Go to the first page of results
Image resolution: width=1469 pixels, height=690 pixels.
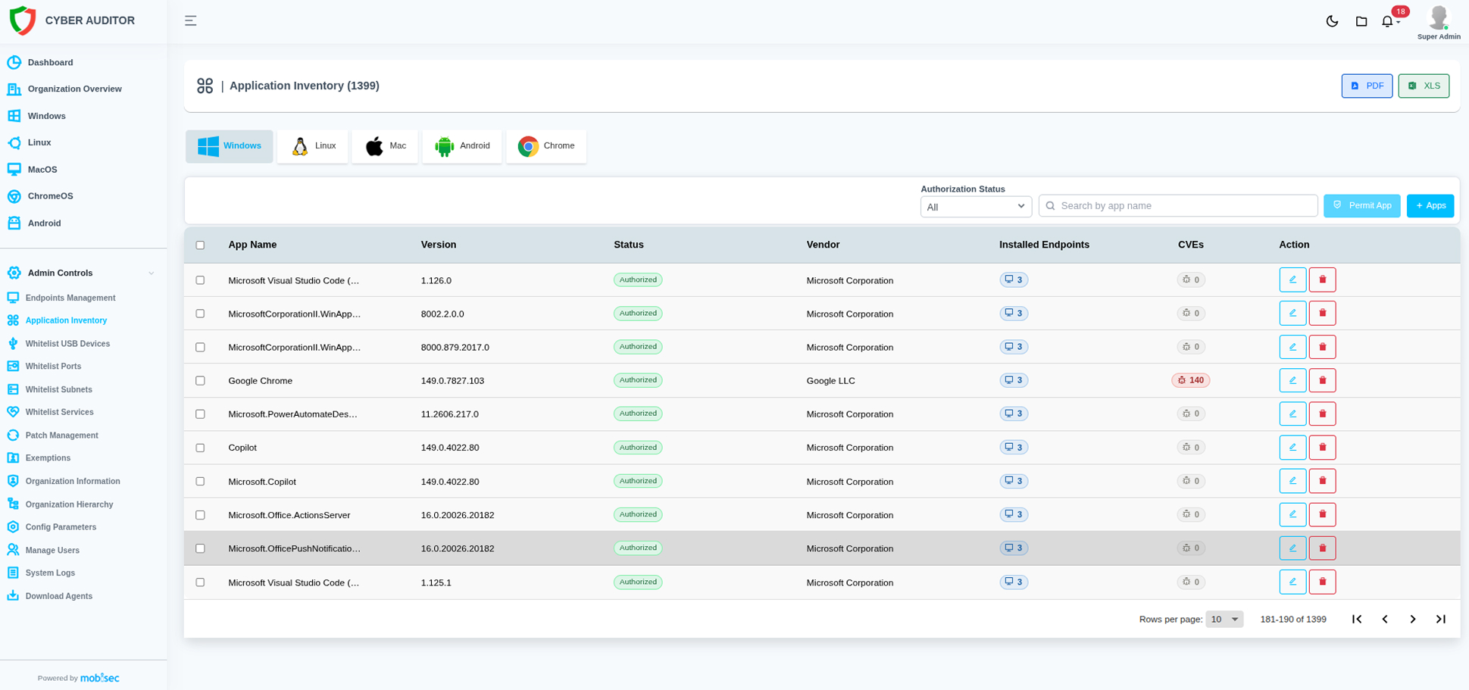click(1357, 620)
